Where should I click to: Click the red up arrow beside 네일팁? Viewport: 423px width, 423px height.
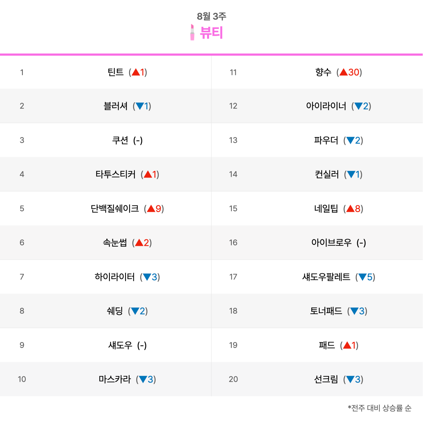350,209
